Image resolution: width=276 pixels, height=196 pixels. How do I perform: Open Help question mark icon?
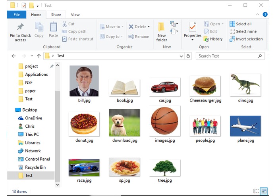click(265, 14)
